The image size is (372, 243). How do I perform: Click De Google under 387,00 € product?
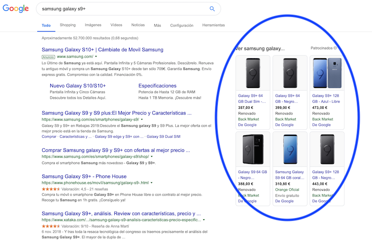click(247, 125)
